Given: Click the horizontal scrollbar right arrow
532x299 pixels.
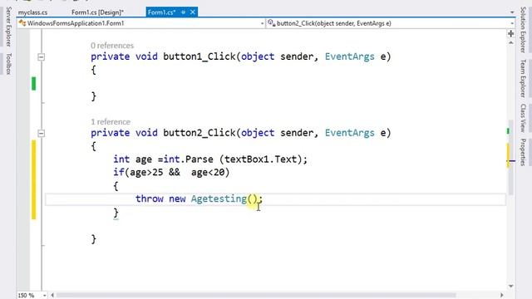Looking at the screenshot, I should pyautogui.click(x=502, y=296).
